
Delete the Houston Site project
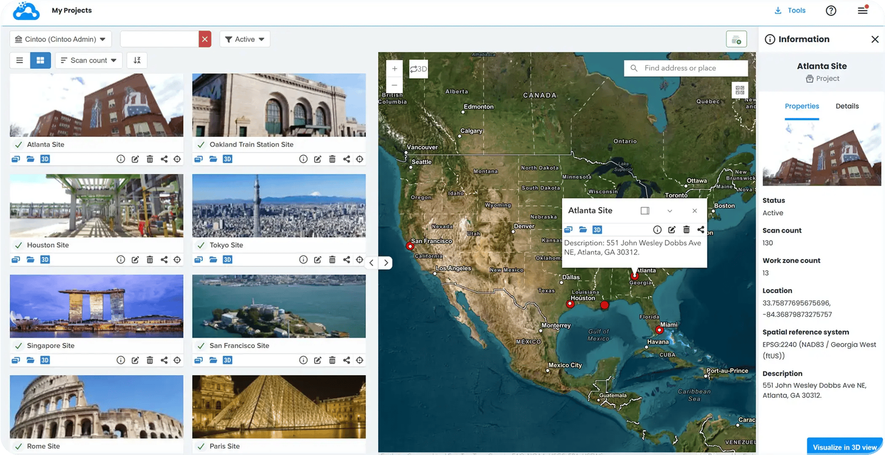click(150, 260)
